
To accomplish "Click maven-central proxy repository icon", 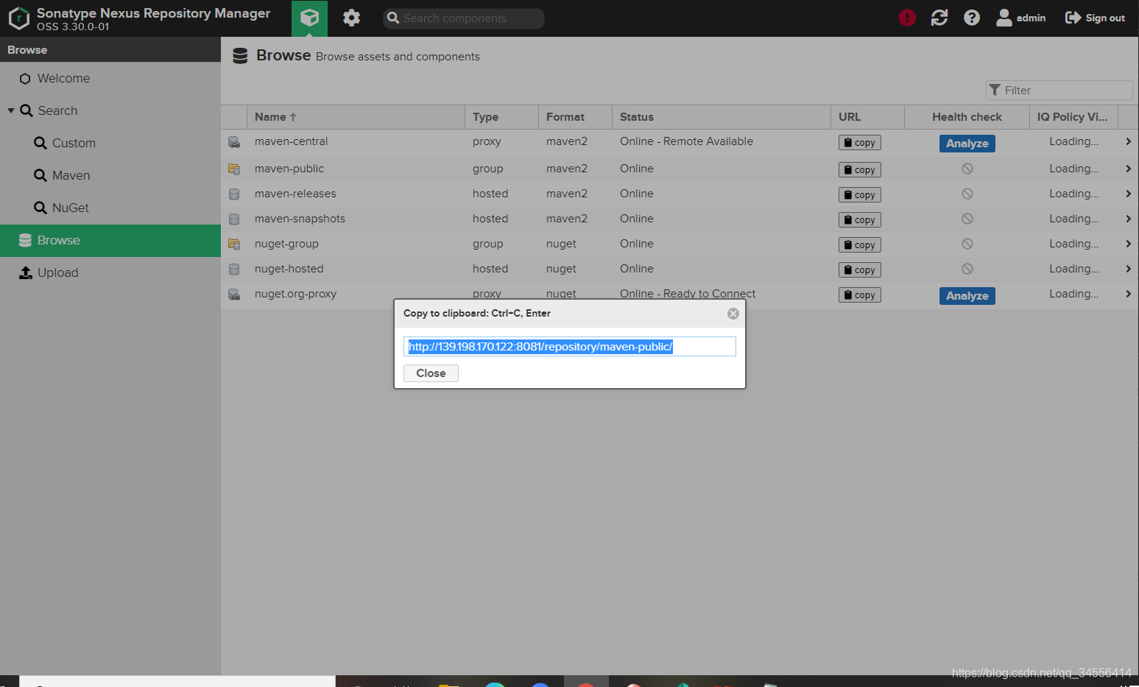I will coord(234,142).
